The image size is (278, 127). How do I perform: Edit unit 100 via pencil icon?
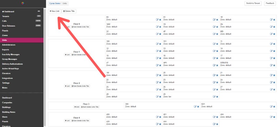click(x=157, y=44)
